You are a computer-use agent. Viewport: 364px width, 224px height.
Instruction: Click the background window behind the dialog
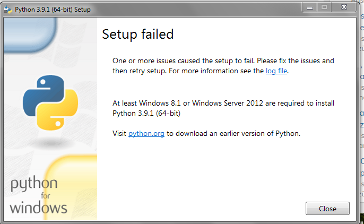[x=362, y=111]
